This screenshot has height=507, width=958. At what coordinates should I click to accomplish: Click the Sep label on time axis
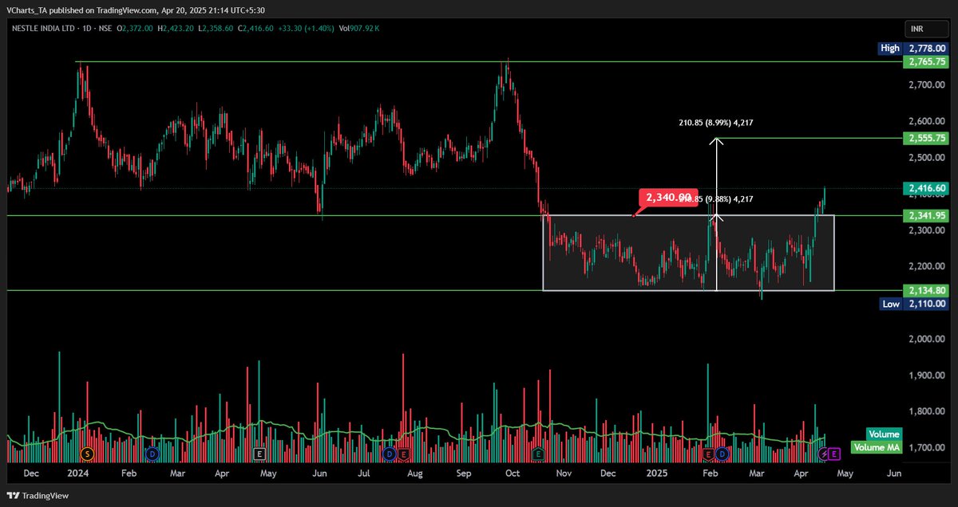pos(464,474)
